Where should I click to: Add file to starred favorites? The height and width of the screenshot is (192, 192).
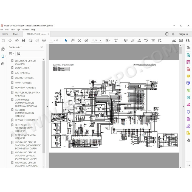click(x=10, y=40)
